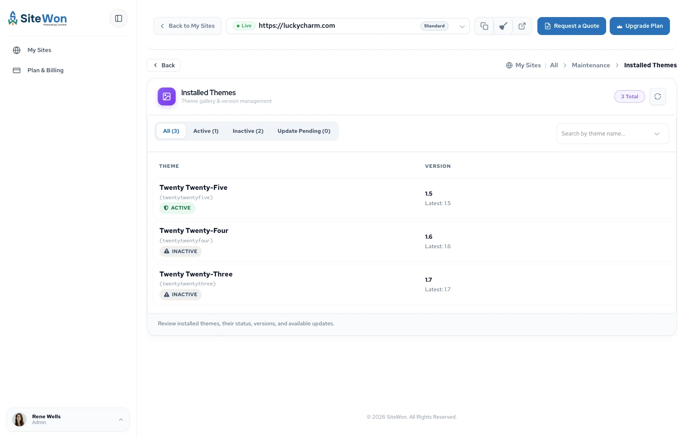
Task: Go back to My Sites
Action: [187, 26]
